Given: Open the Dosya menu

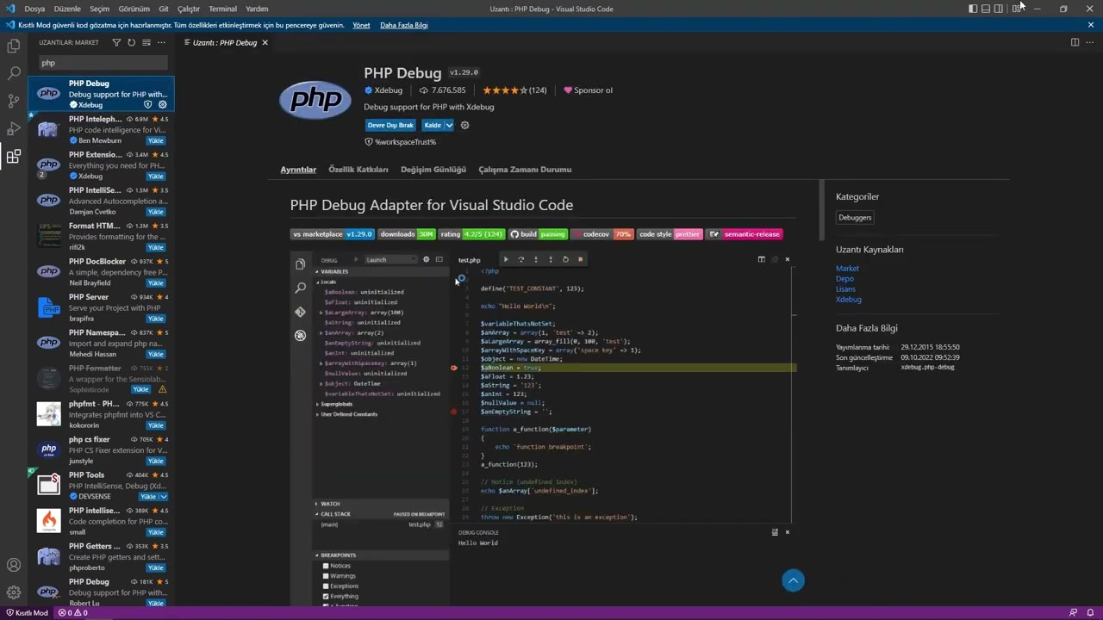Looking at the screenshot, I should click(34, 9).
